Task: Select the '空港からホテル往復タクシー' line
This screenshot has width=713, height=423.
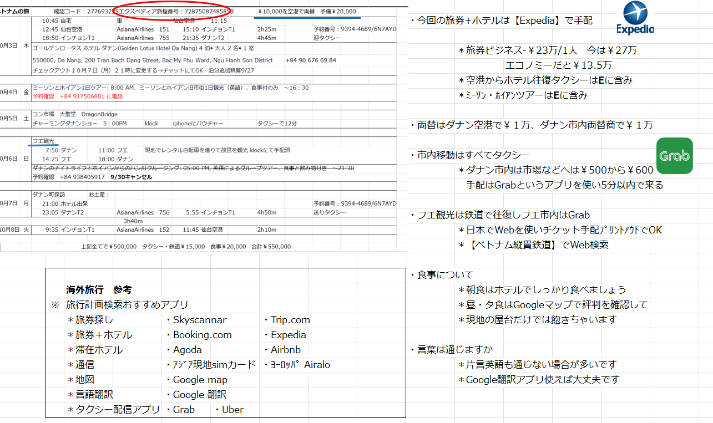Action: point(545,80)
